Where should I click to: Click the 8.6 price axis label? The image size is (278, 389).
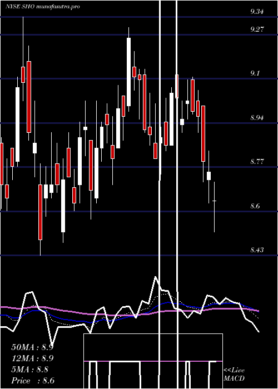[255, 206]
